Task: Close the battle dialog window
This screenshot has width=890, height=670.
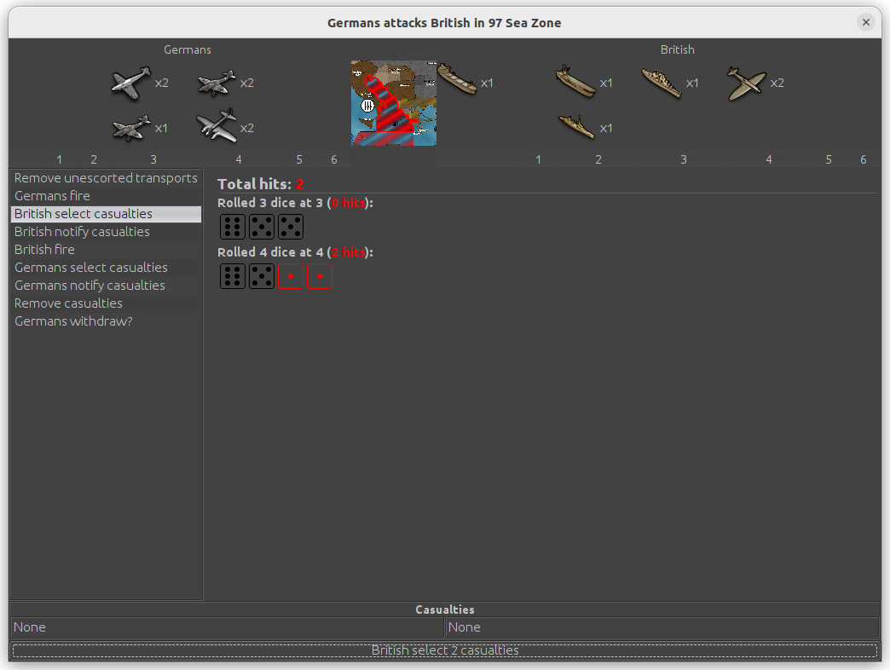Action: [x=866, y=22]
